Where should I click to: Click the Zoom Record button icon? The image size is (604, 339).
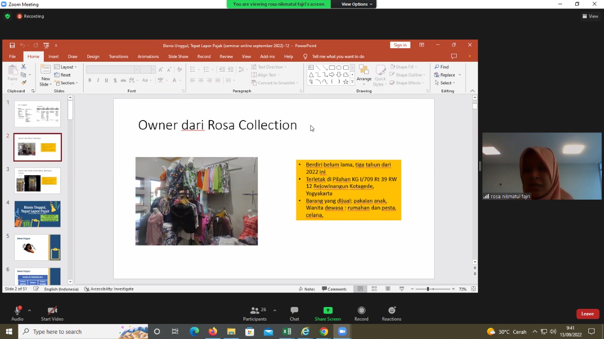point(361,310)
